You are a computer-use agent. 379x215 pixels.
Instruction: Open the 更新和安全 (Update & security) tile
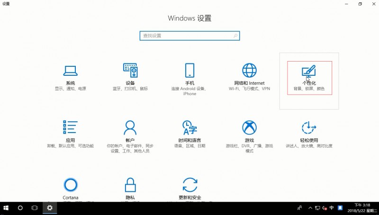tap(190, 188)
